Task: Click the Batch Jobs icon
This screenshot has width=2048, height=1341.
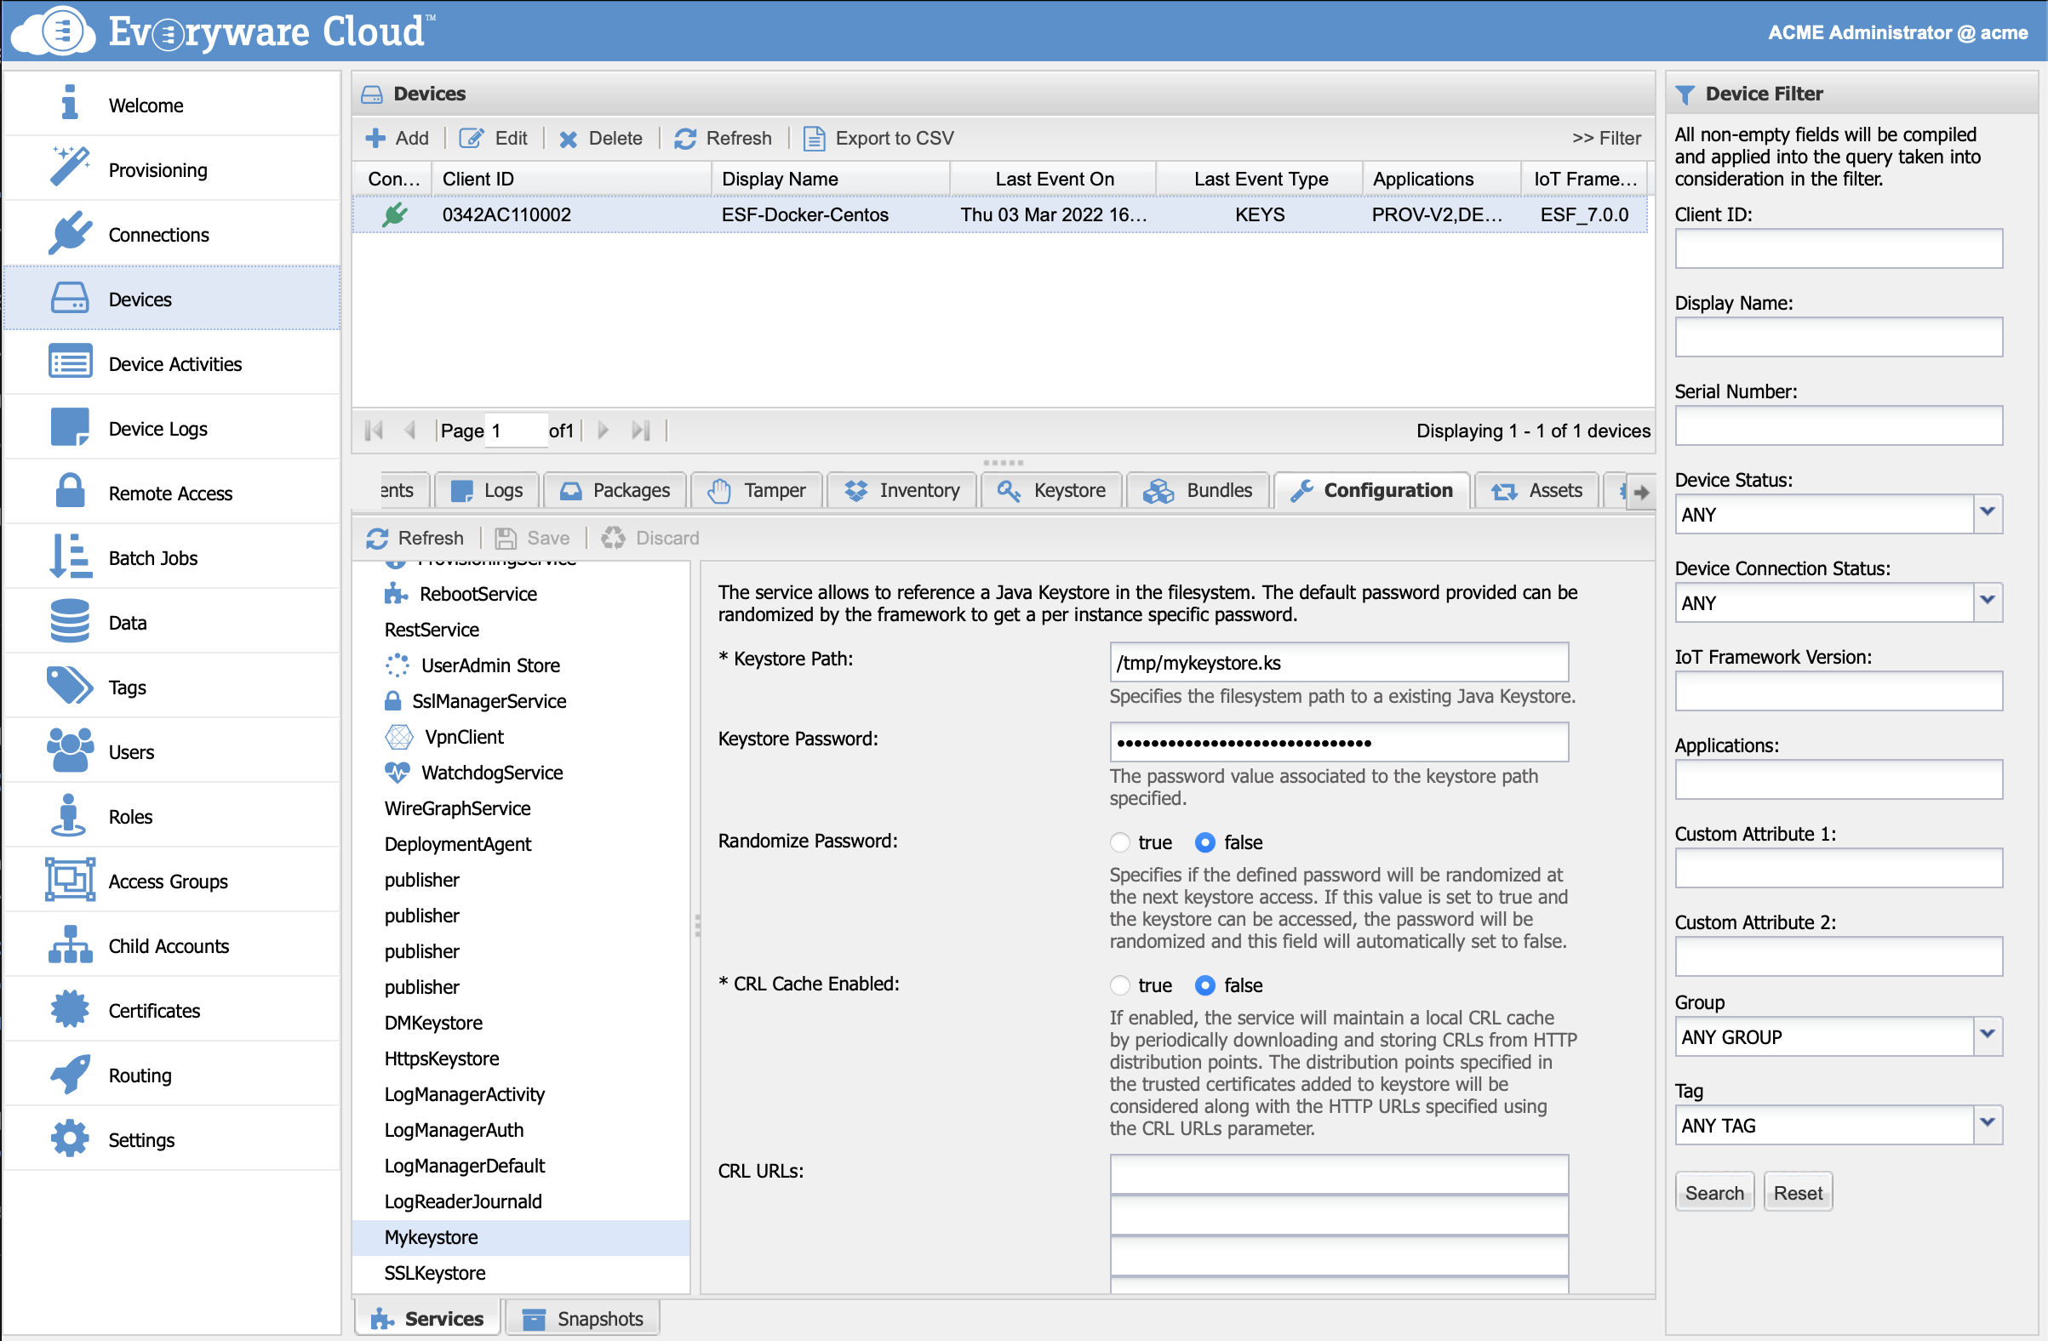Action: (x=70, y=556)
